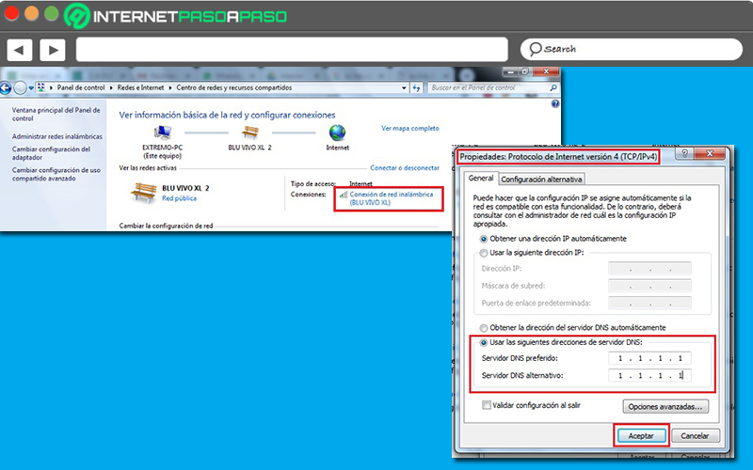This screenshot has height=470, width=753.
Task: Open Ventana principal del Panel de control
Action: tap(56, 114)
